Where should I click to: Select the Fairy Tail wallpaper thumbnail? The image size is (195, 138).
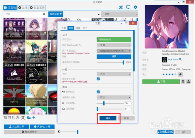click(36, 95)
